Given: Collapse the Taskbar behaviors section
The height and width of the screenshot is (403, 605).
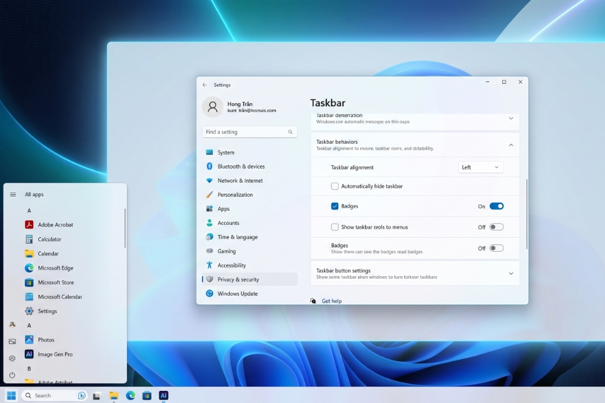Looking at the screenshot, I should click(511, 145).
